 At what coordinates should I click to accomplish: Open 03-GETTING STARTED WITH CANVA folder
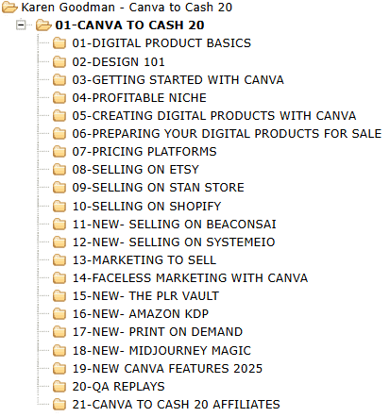coord(178,80)
